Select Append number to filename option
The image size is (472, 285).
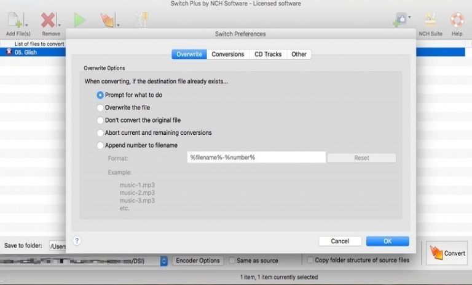137,145
